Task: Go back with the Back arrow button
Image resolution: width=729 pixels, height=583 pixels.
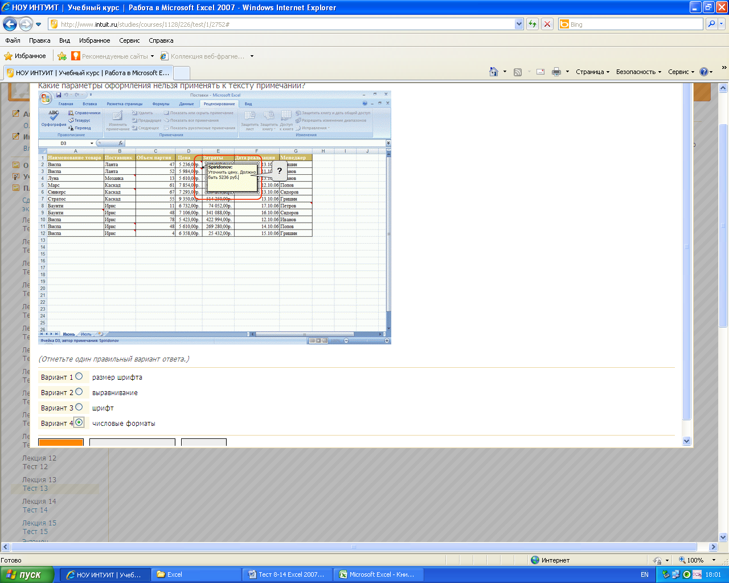Action: click(10, 24)
